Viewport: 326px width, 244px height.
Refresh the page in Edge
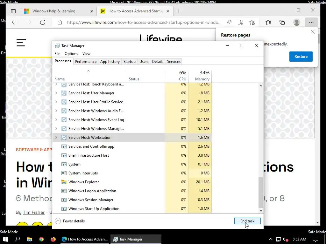pyautogui.click(x=43, y=22)
